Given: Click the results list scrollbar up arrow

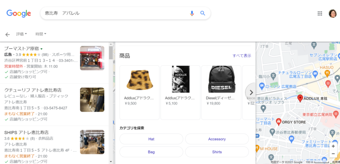Looking at the screenshot, I should pos(111,44).
